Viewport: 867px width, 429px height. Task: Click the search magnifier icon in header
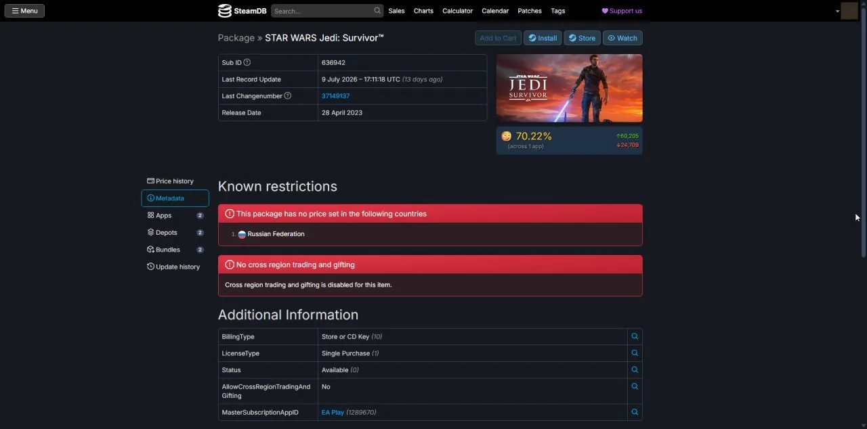(x=377, y=11)
